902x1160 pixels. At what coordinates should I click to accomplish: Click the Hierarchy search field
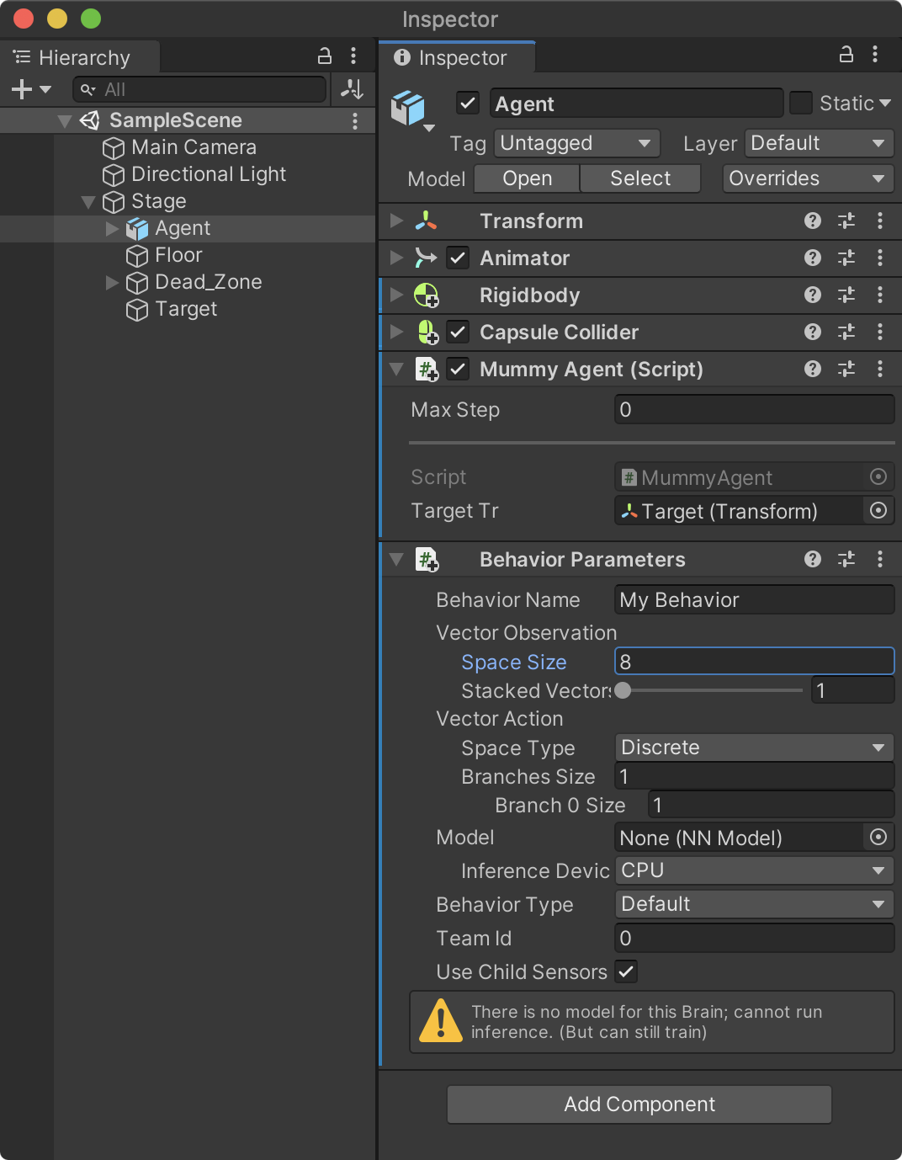(199, 89)
